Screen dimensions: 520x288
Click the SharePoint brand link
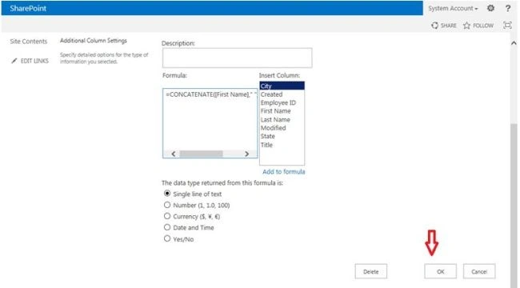[28, 8]
